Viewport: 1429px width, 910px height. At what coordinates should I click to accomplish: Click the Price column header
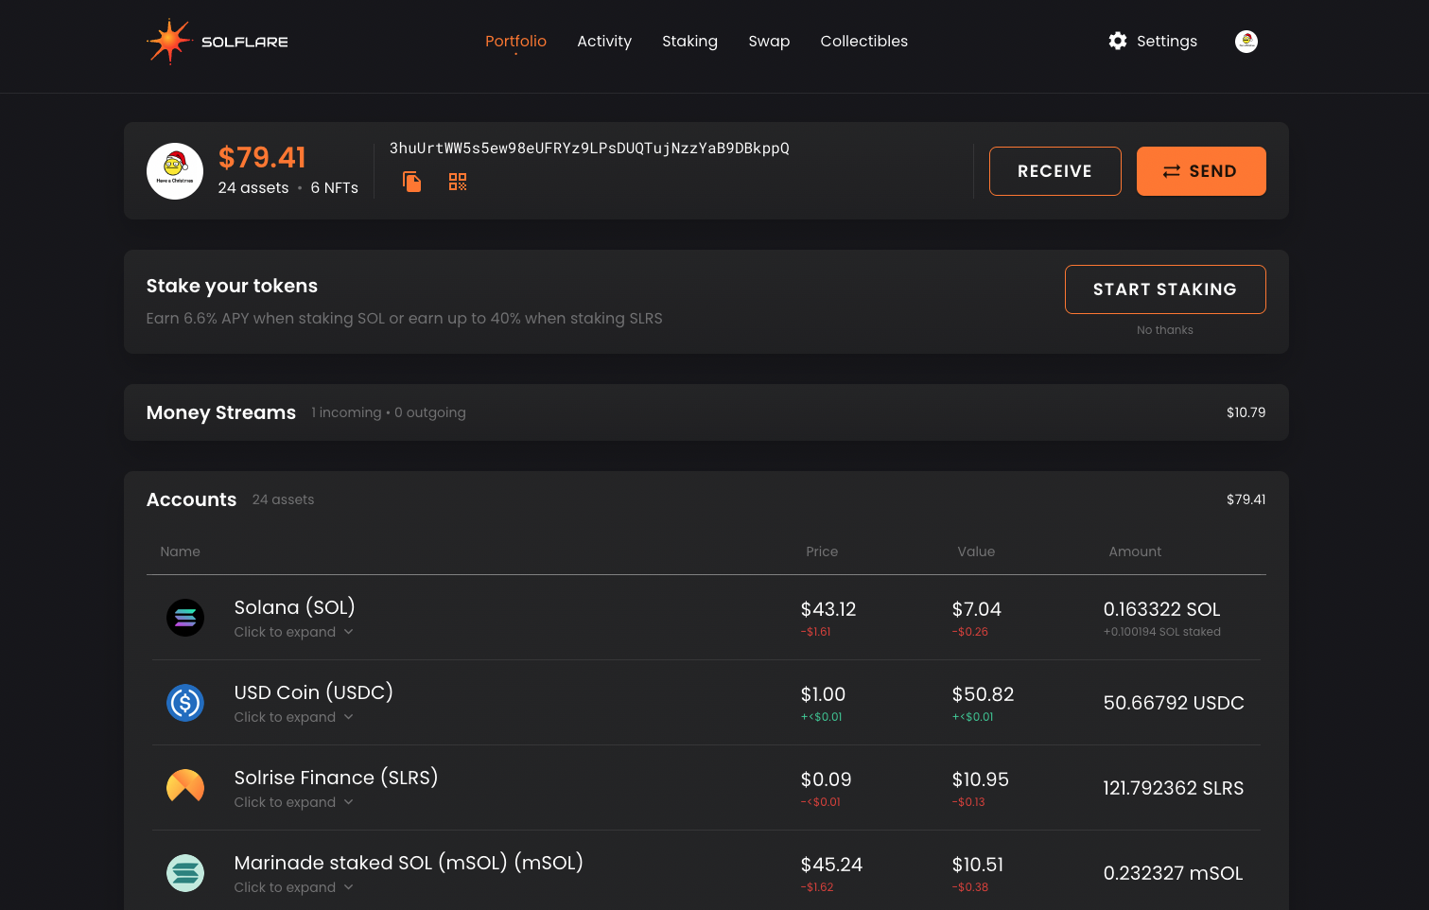click(x=822, y=551)
